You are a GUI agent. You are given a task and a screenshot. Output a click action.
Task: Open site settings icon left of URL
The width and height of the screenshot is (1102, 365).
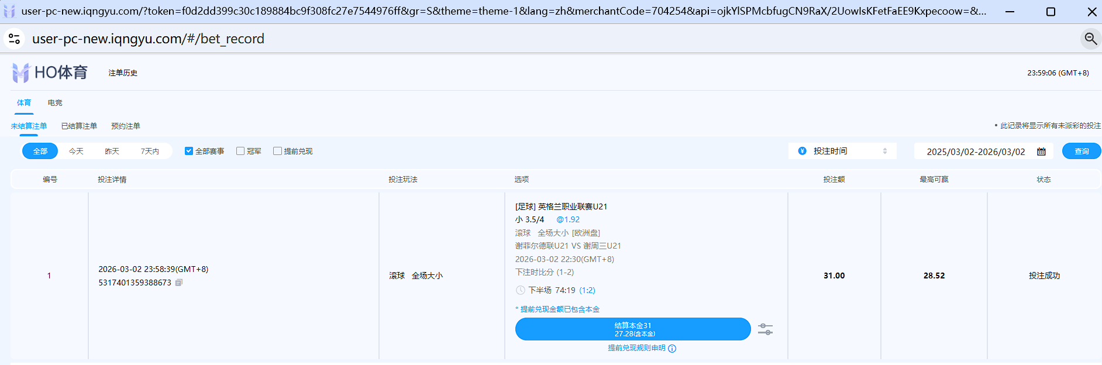(14, 39)
